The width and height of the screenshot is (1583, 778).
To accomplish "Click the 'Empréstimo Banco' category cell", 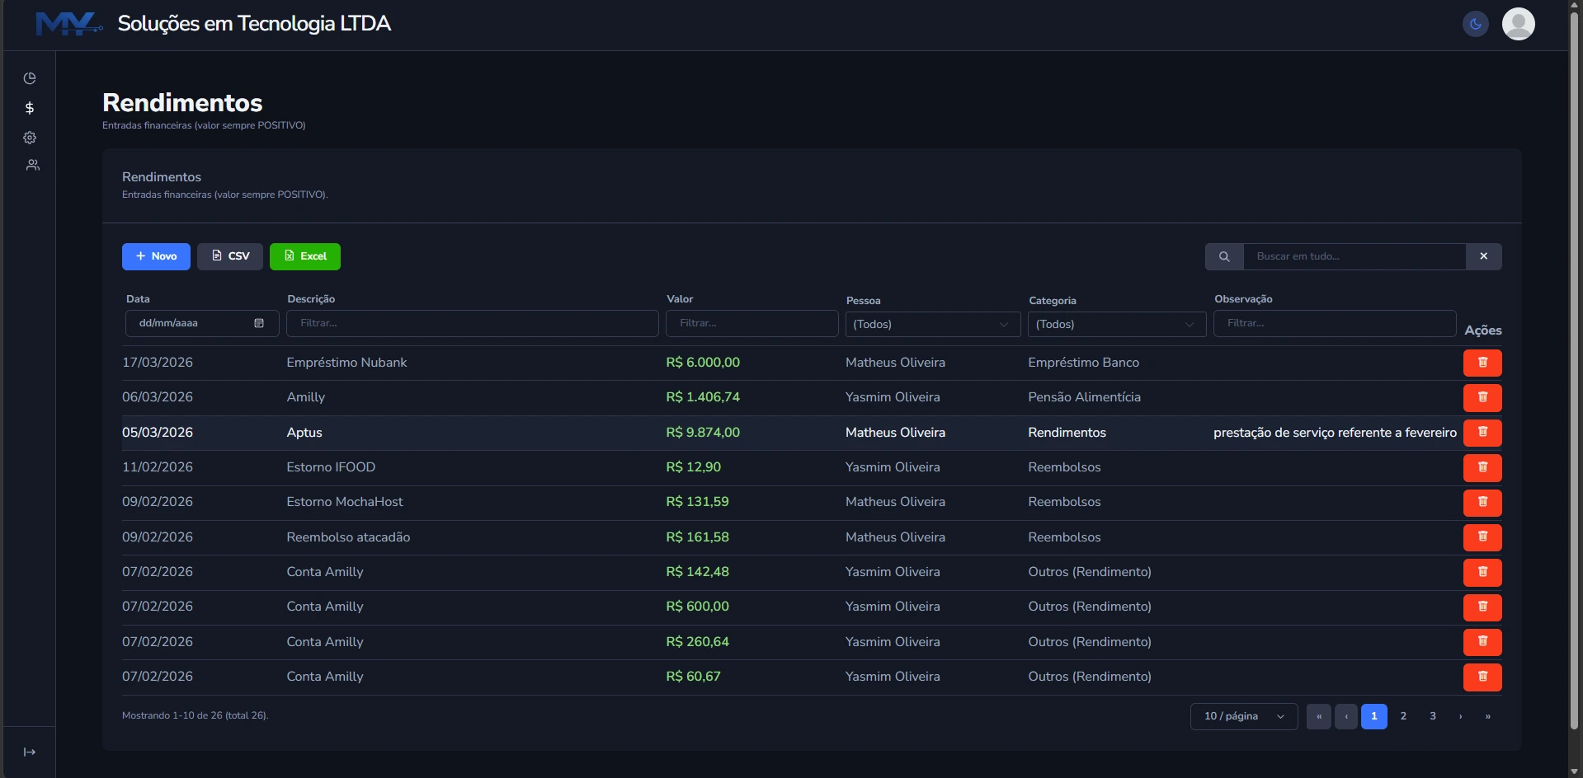I will pos(1083,363).
